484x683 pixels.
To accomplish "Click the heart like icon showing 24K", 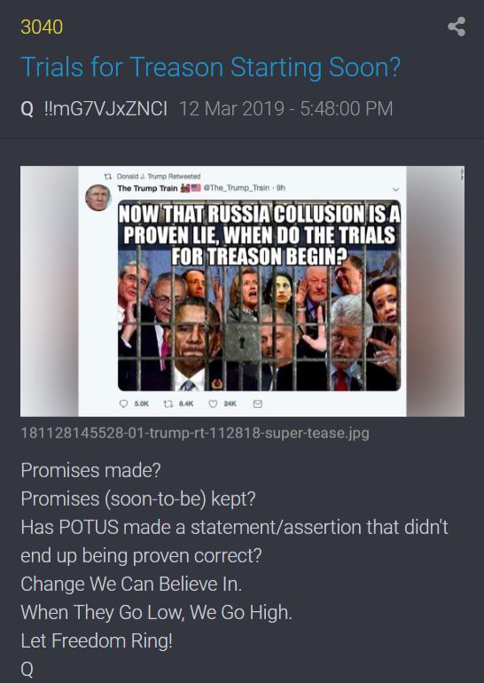I will click(213, 404).
